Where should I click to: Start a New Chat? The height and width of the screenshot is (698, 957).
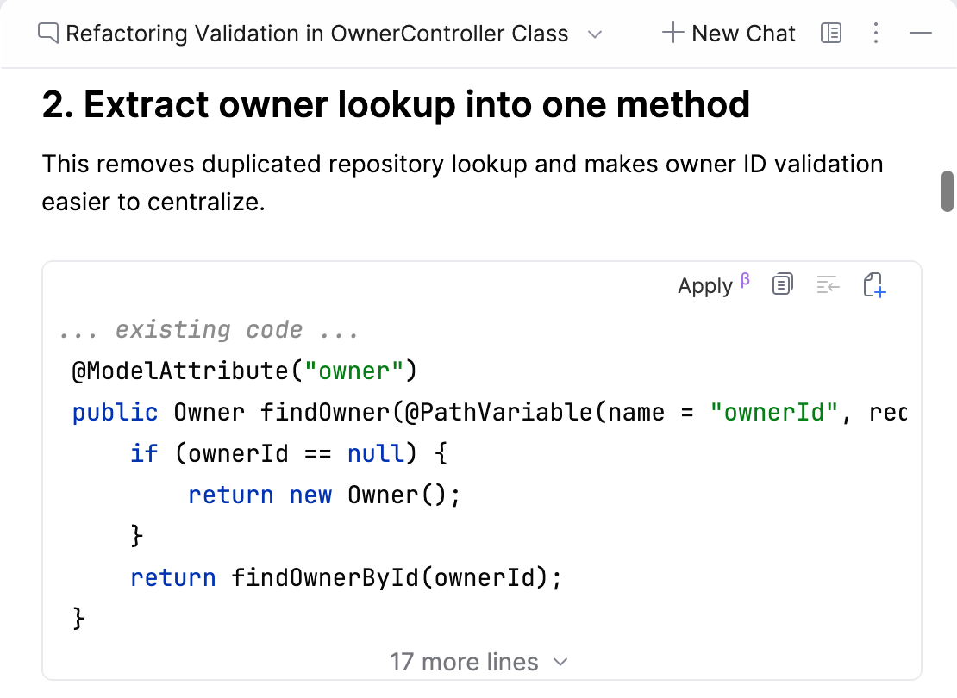click(x=729, y=33)
